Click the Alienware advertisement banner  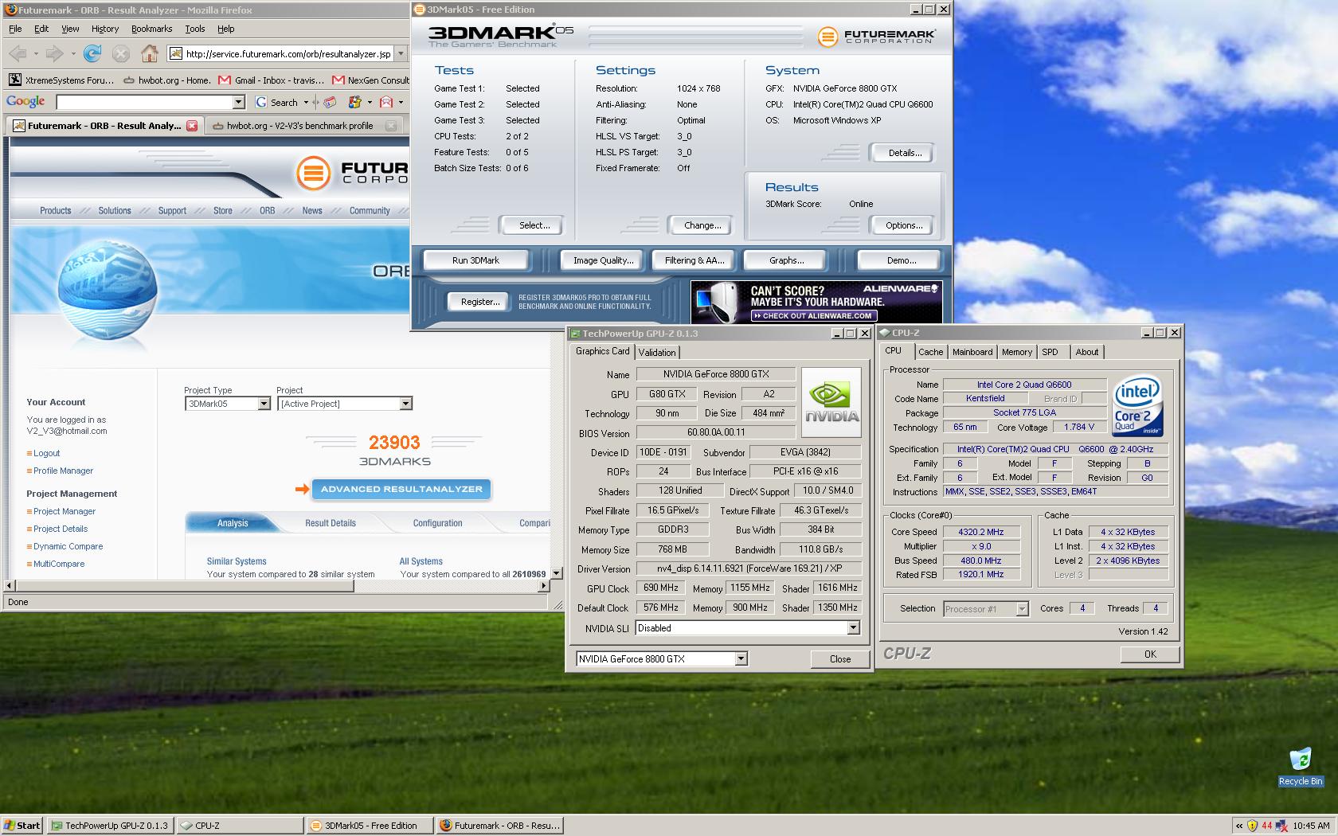(816, 302)
